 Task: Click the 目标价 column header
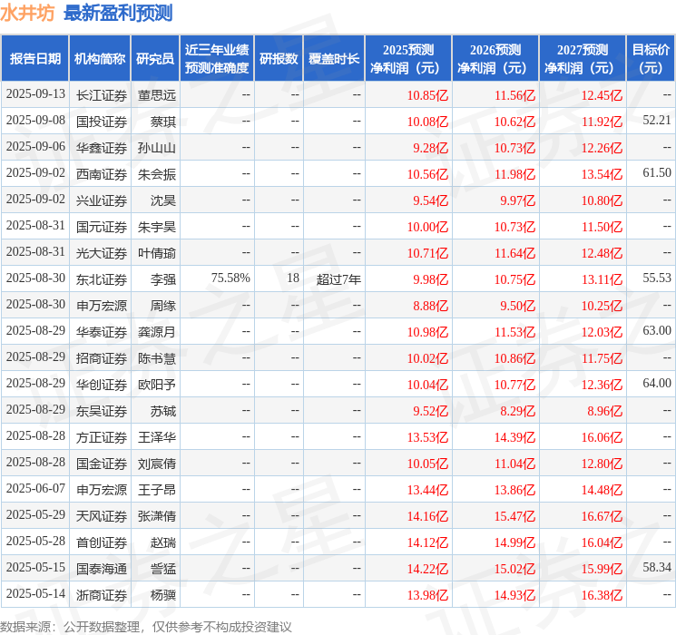651,59
